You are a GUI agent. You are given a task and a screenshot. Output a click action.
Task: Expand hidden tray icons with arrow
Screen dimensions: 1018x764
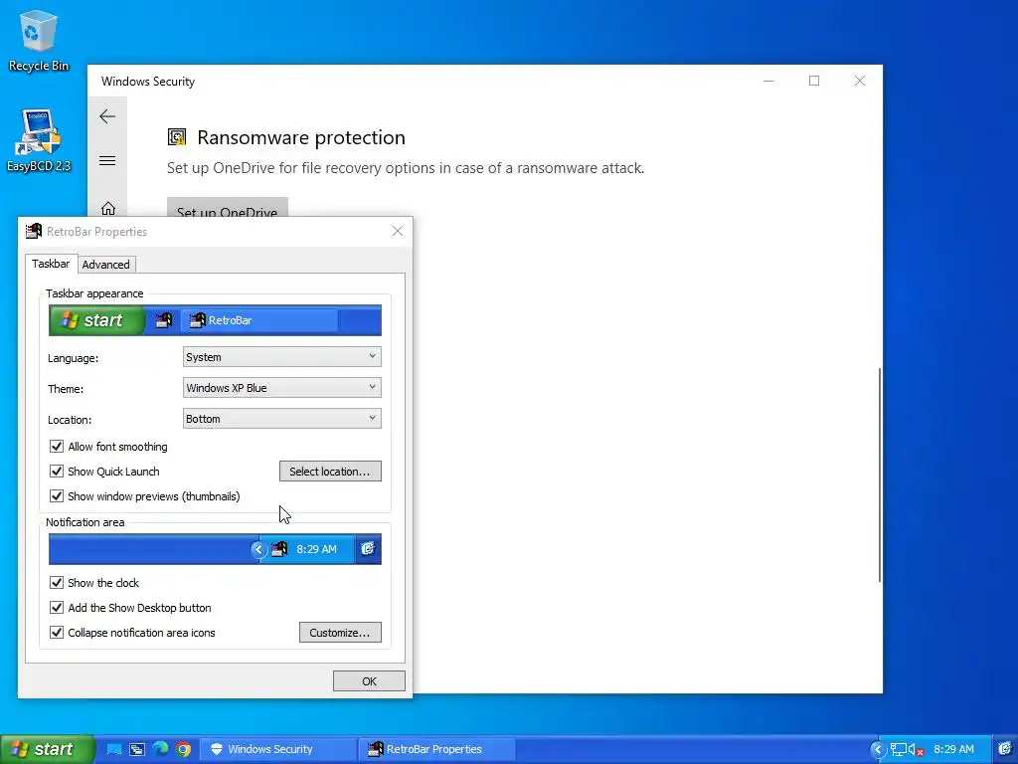(x=878, y=749)
